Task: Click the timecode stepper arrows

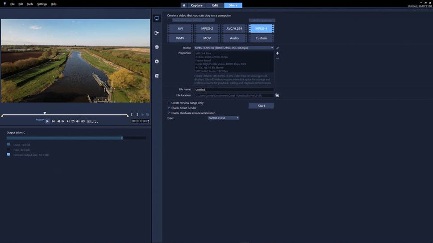Action: pyautogui.click(x=148, y=121)
